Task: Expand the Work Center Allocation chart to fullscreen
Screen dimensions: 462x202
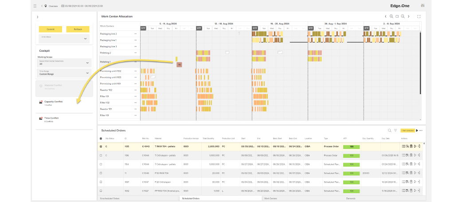Action: coord(419,16)
